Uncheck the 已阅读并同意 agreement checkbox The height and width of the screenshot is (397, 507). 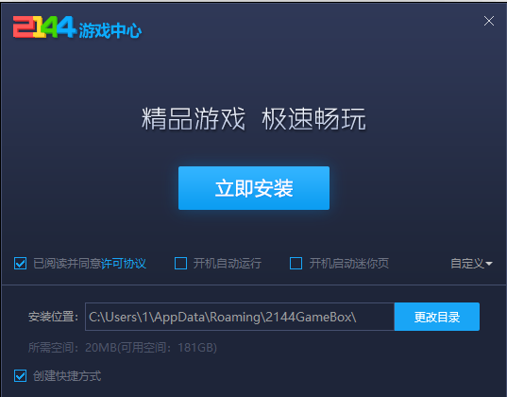pyautogui.click(x=20, y=264)
